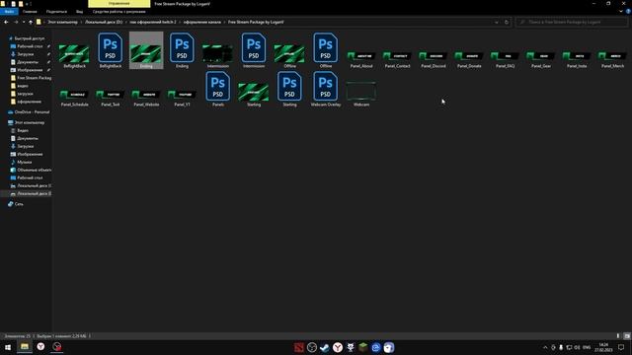Select the Panel_Schedule image file
The image size is (632, 355).
coord(74,98)
